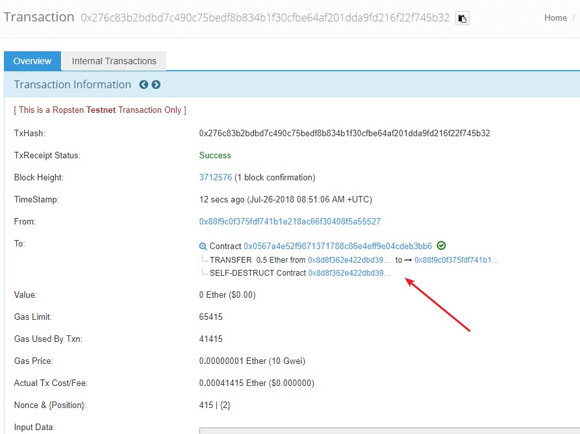Open the Internal Transactions tab

[x=114, y=61]
